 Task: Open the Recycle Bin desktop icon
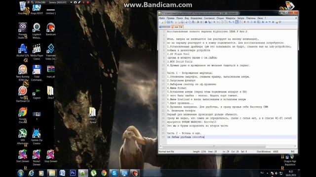click(x=23, y=8)
